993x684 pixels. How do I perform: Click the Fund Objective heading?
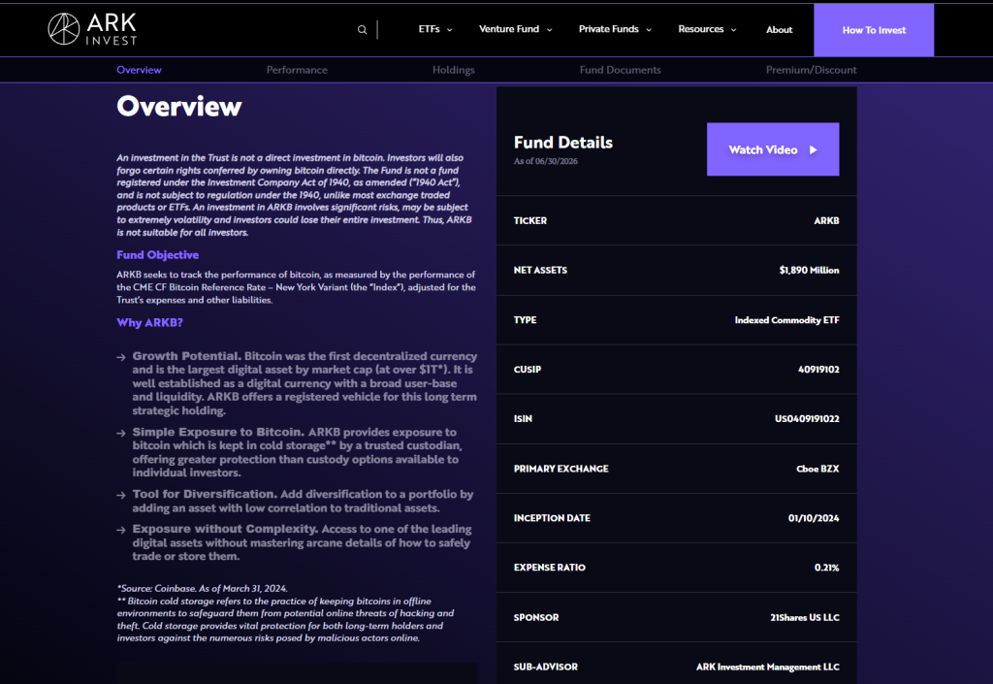pyautogui.click(x=158, y=254)
